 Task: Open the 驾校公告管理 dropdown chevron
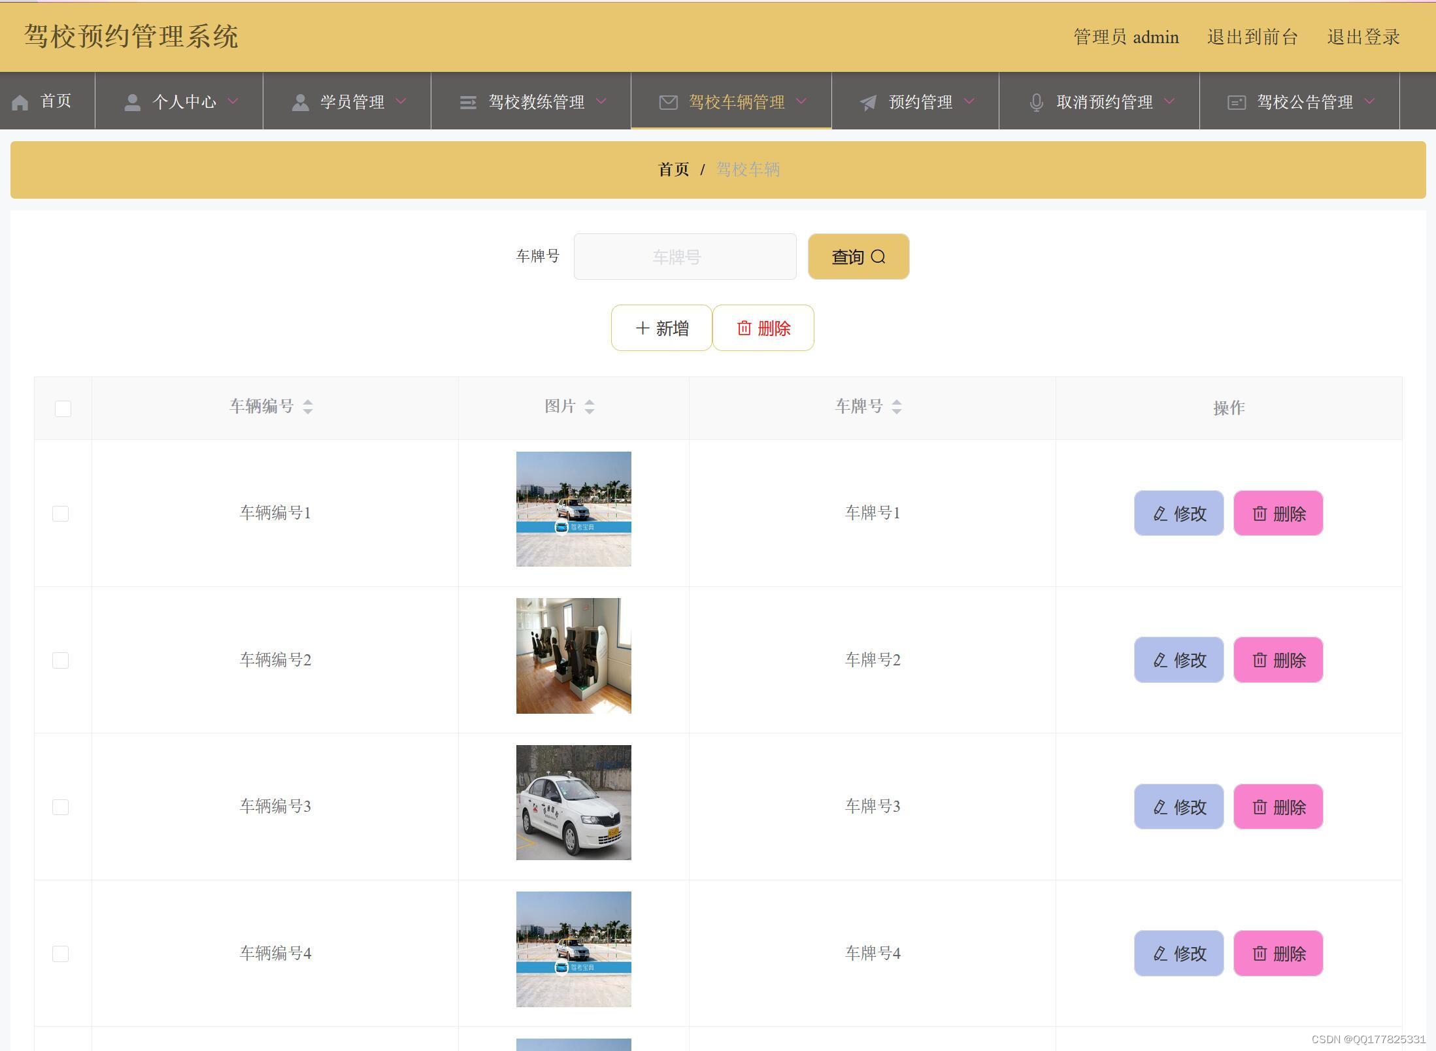point(1370,101)
